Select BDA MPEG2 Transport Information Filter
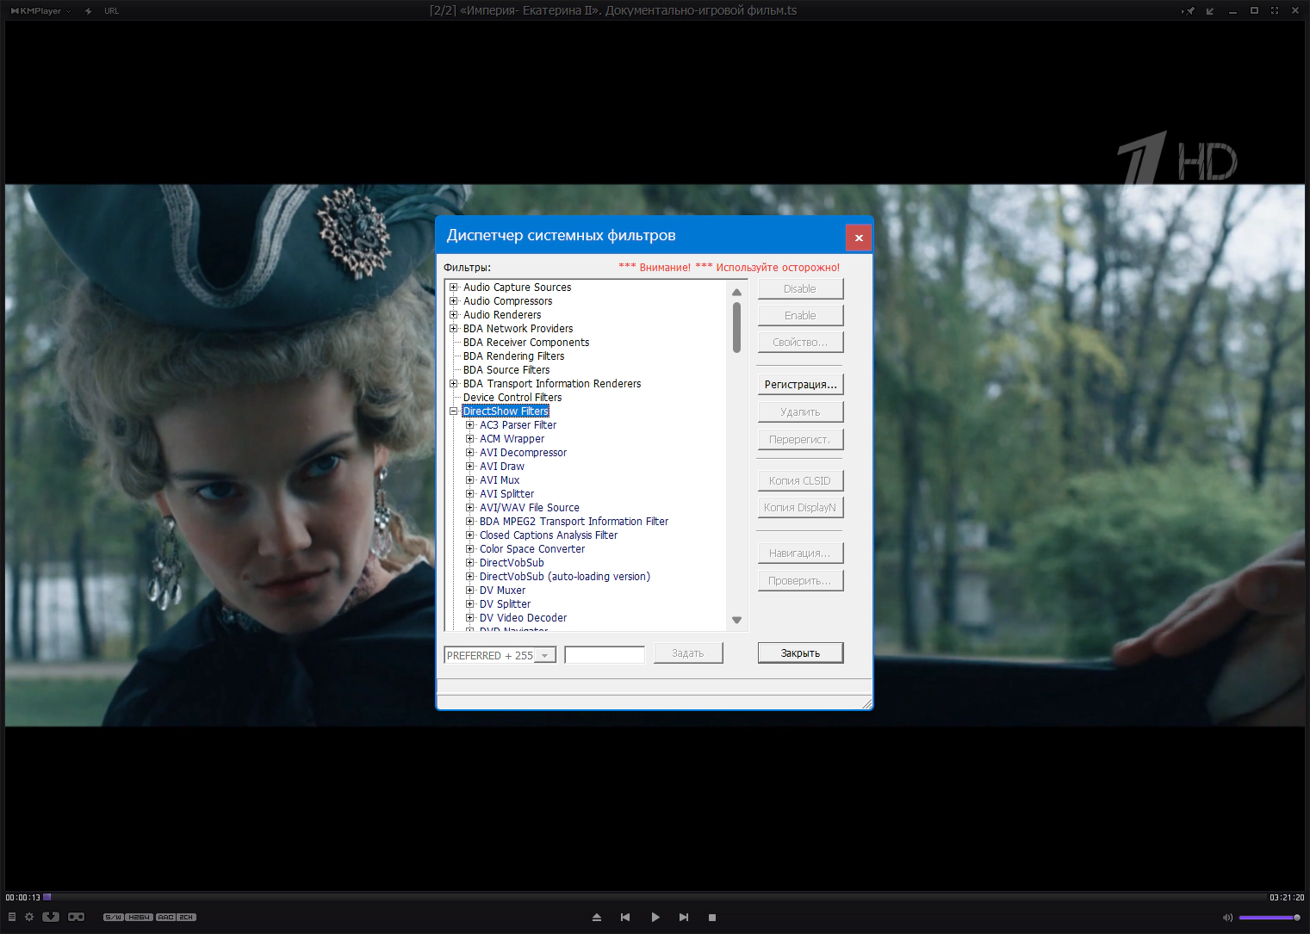Viewport: 1310px width, 934px height. click(574, 522)
